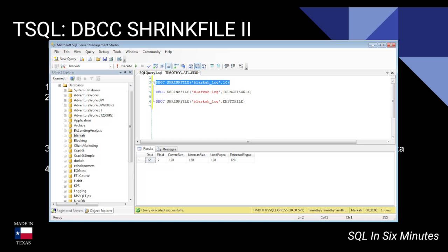The height and width of the screenshot is (252, 448).
Task: Collapse the code outline box at line 2
Action: click(153, 83)
